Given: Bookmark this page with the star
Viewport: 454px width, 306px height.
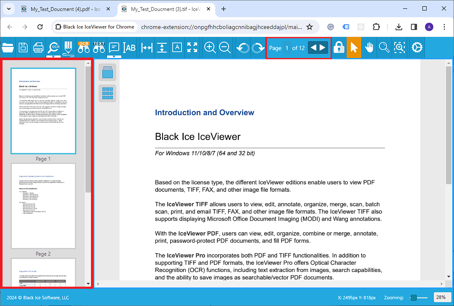Looking at the screenshot, I should [x=310, y=27].
